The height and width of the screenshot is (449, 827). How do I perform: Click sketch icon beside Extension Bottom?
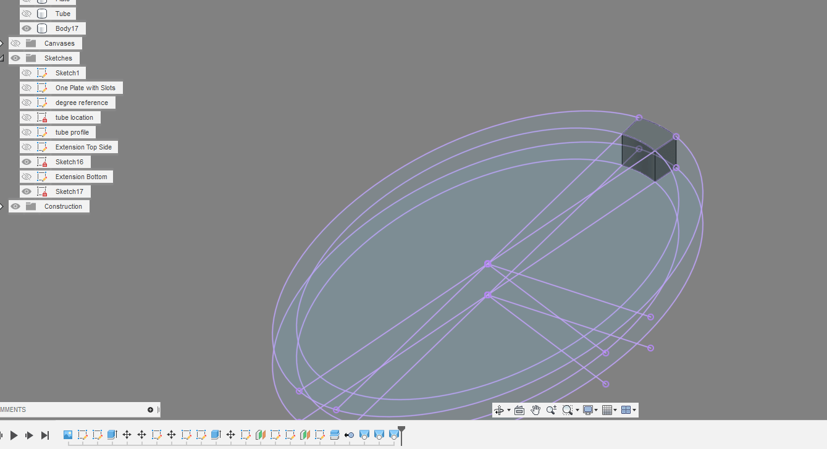pyautogui.click(x=42, y=177)
